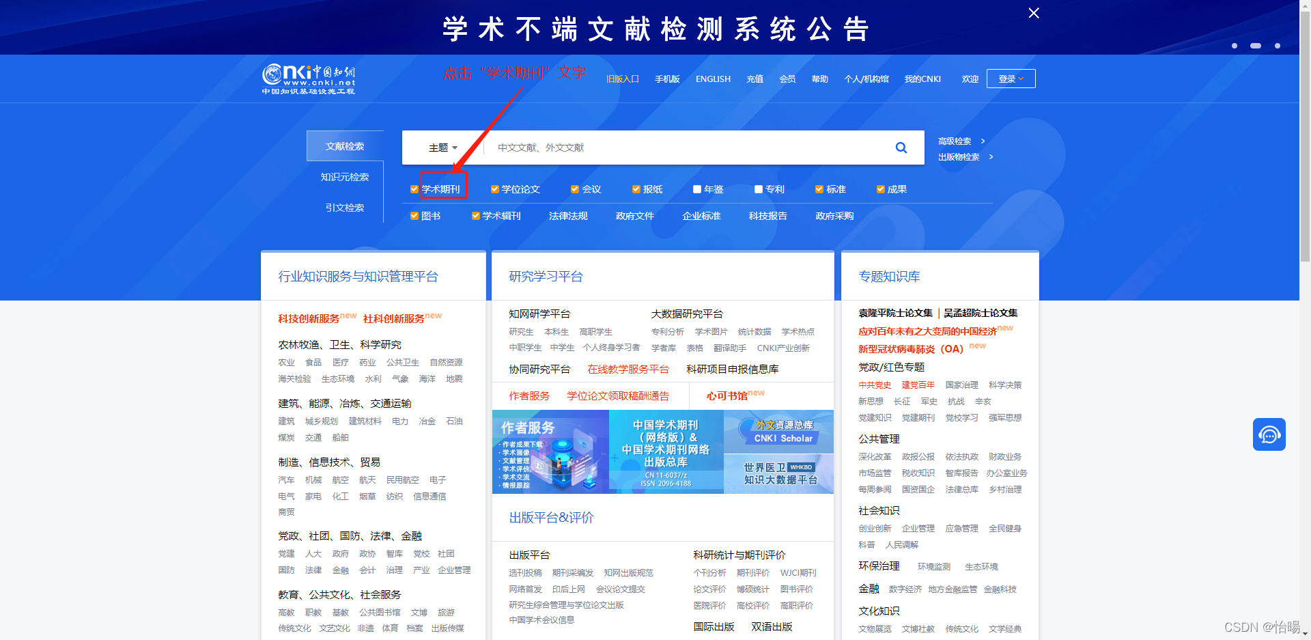Open 科研项目申报信息库 link
The image size is (1311, 640).
point(733,370)
